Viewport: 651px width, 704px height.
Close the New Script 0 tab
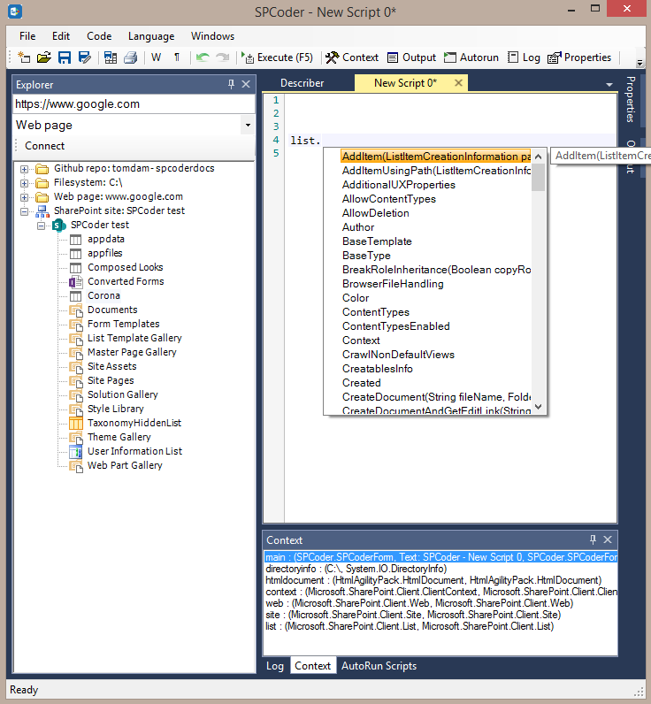click(x=458, y=83)
